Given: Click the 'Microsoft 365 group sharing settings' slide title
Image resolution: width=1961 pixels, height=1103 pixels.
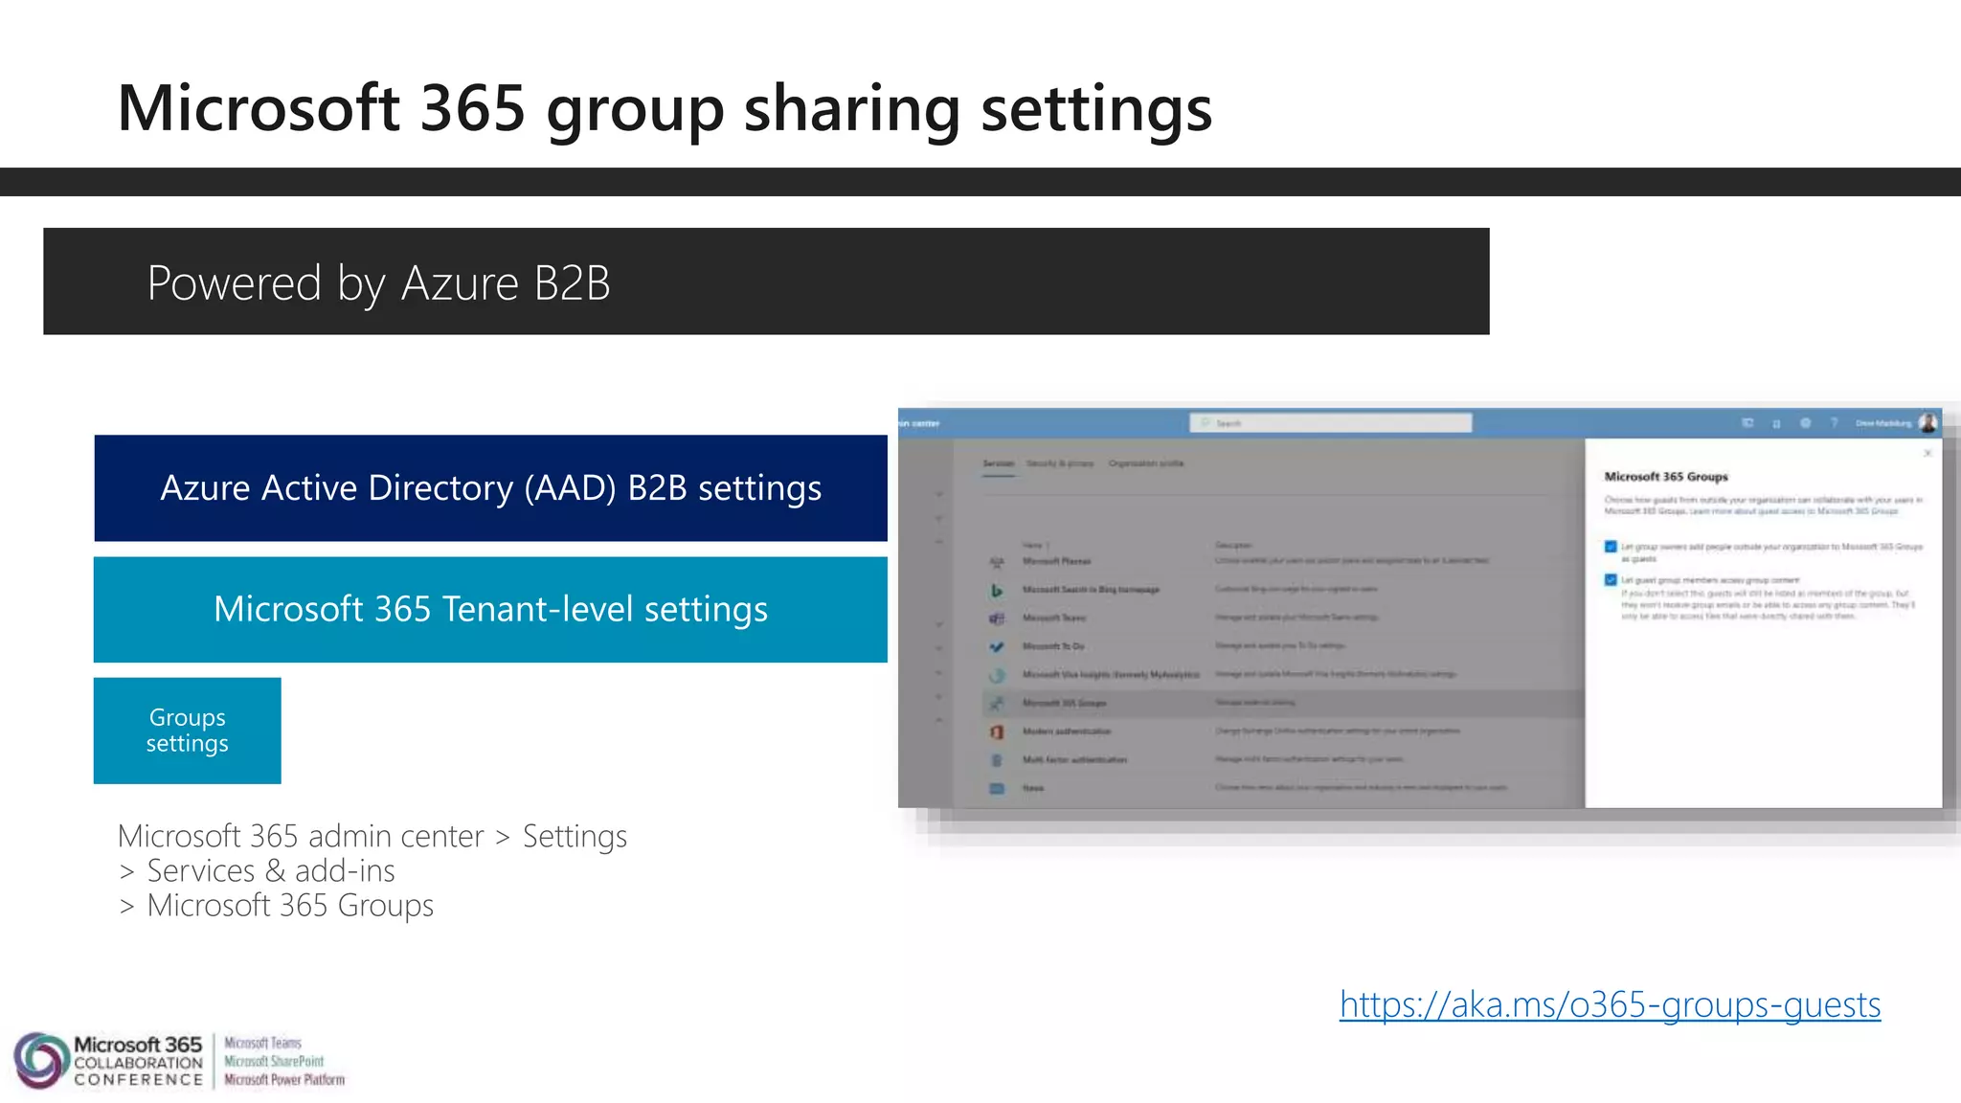Looking at the screenshot, I should [x=665, y=108].
